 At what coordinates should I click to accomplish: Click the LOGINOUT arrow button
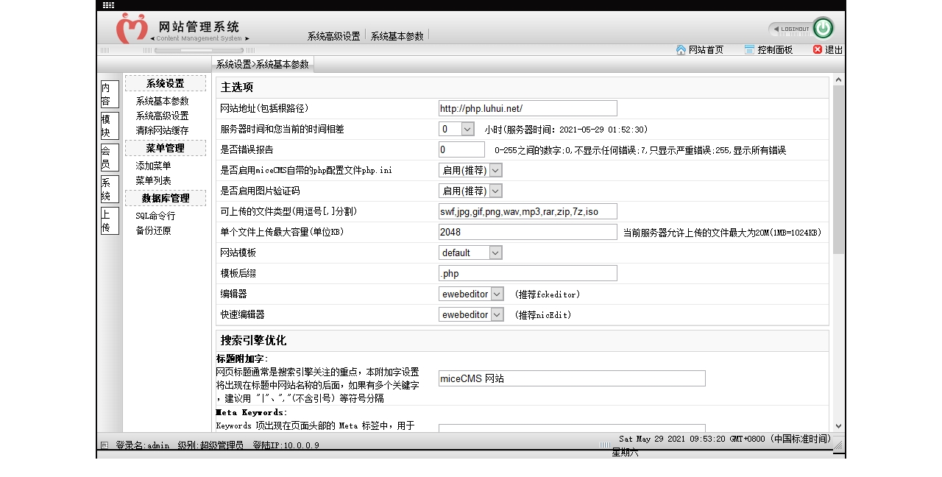(x=790, y=29)
